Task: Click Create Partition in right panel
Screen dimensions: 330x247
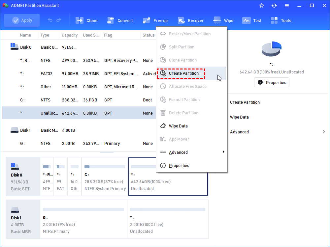Action: coord(245,102)
